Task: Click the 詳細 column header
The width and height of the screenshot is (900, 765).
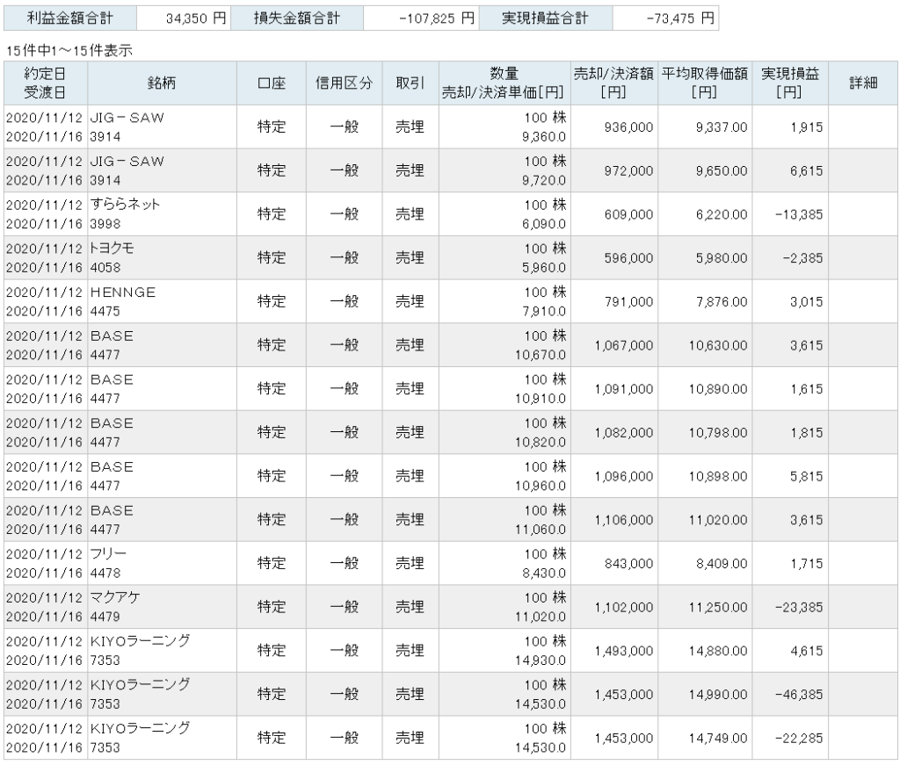Action: pyautogui.click(x=863, y=83)
